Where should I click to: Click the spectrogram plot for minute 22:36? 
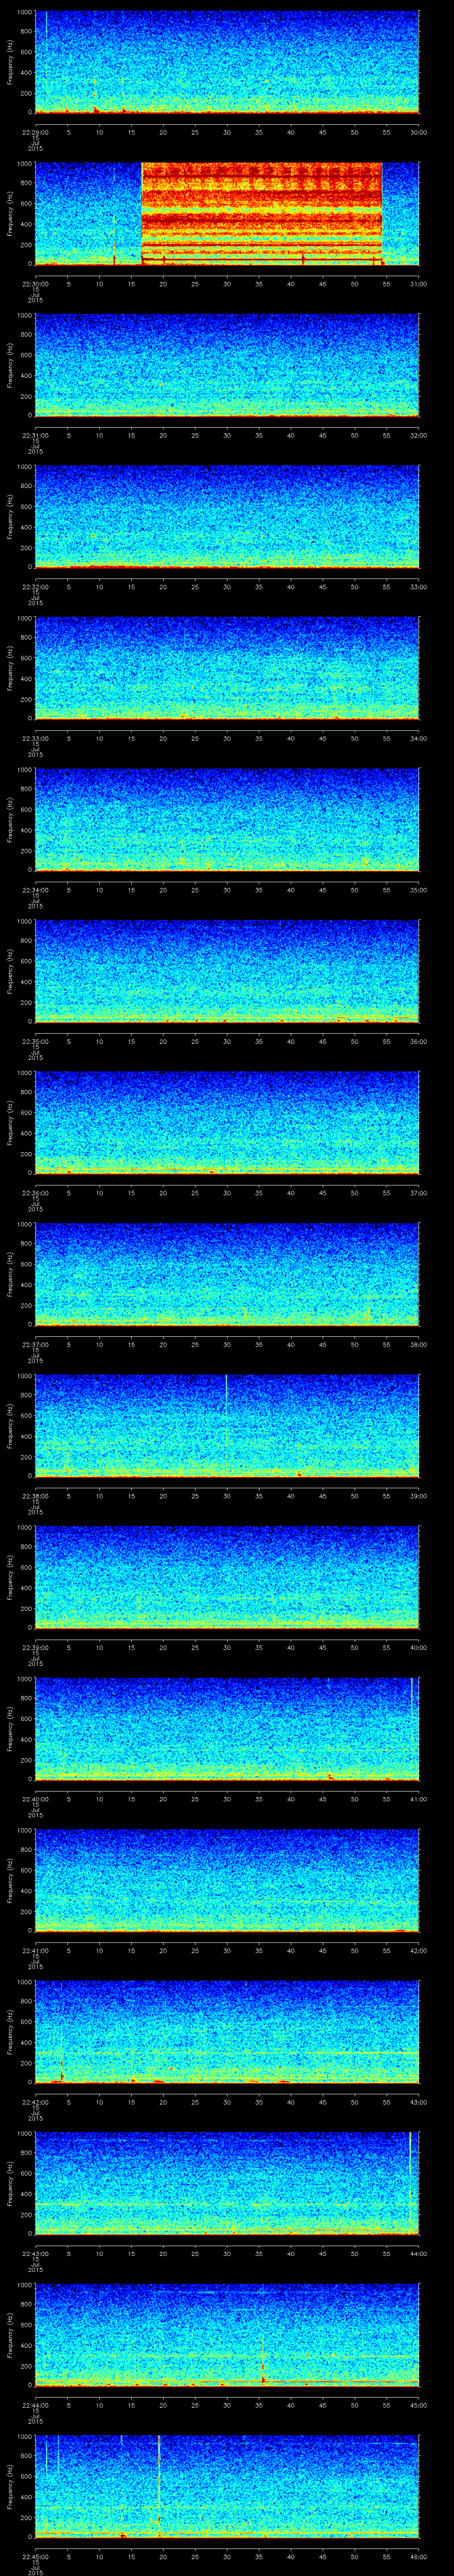pos(227,1123)
